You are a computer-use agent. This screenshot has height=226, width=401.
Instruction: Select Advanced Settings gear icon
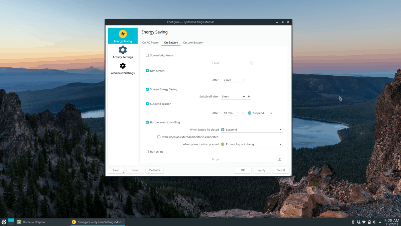click(123, 66)
